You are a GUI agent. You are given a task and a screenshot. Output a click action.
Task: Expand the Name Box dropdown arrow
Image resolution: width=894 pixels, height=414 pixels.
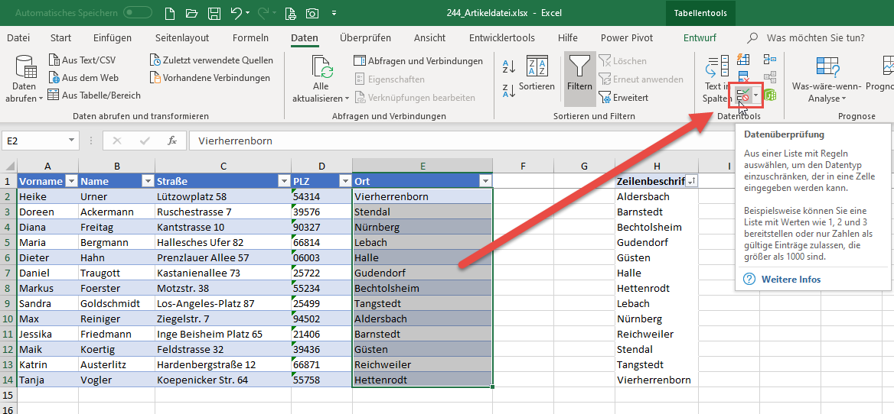[x=72, y=141]
